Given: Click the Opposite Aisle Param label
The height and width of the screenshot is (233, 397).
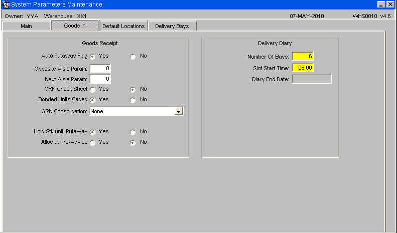Looking at the screenshot, I should tap(61, 69).
